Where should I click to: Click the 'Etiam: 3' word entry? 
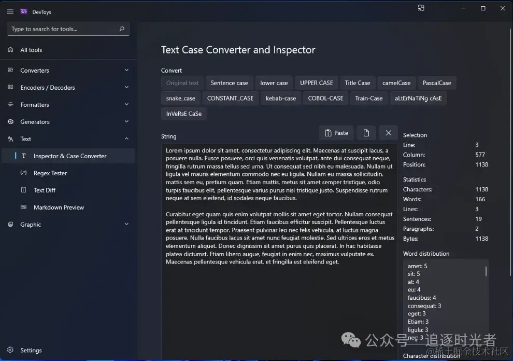click(418, 322)
